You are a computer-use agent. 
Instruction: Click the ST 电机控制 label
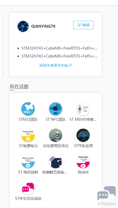pos(28,172)
